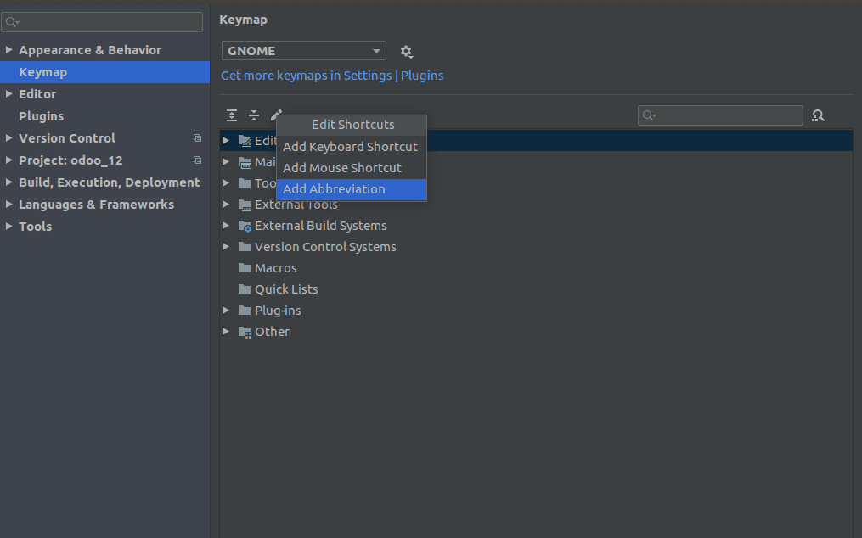
Task: Click the Macros folder icon
Action: 245,267
